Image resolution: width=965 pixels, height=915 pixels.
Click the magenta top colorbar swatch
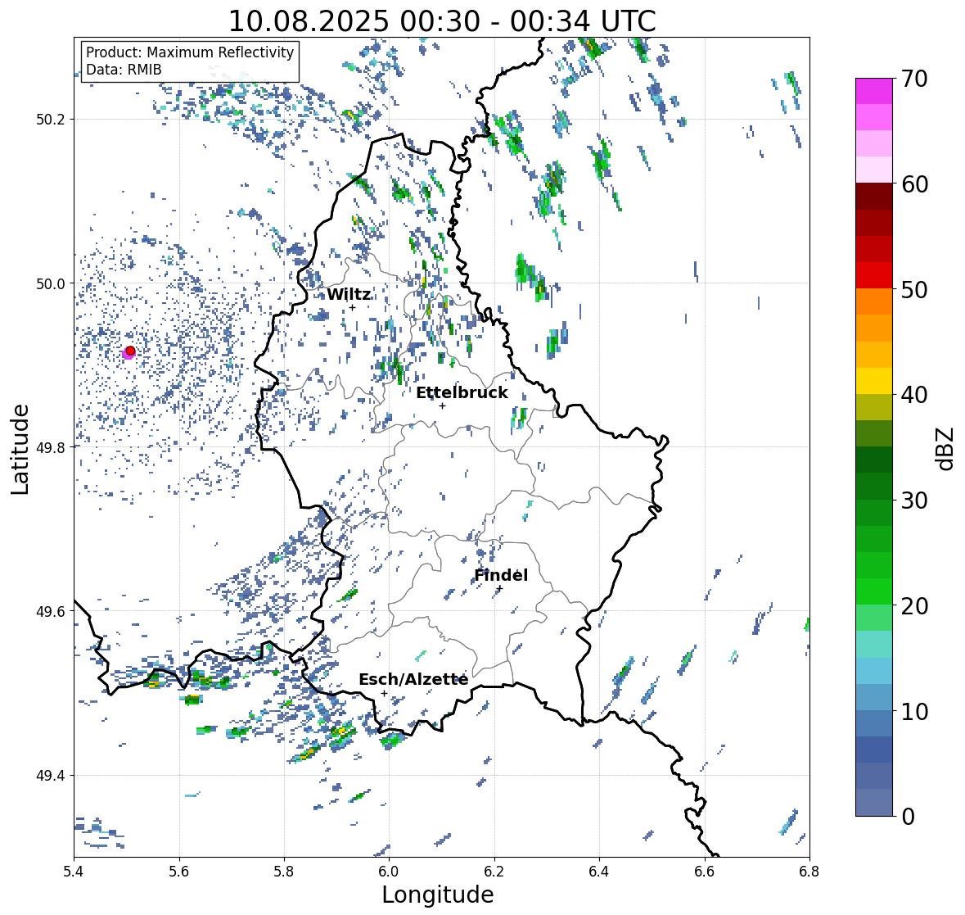click(874, 91)
